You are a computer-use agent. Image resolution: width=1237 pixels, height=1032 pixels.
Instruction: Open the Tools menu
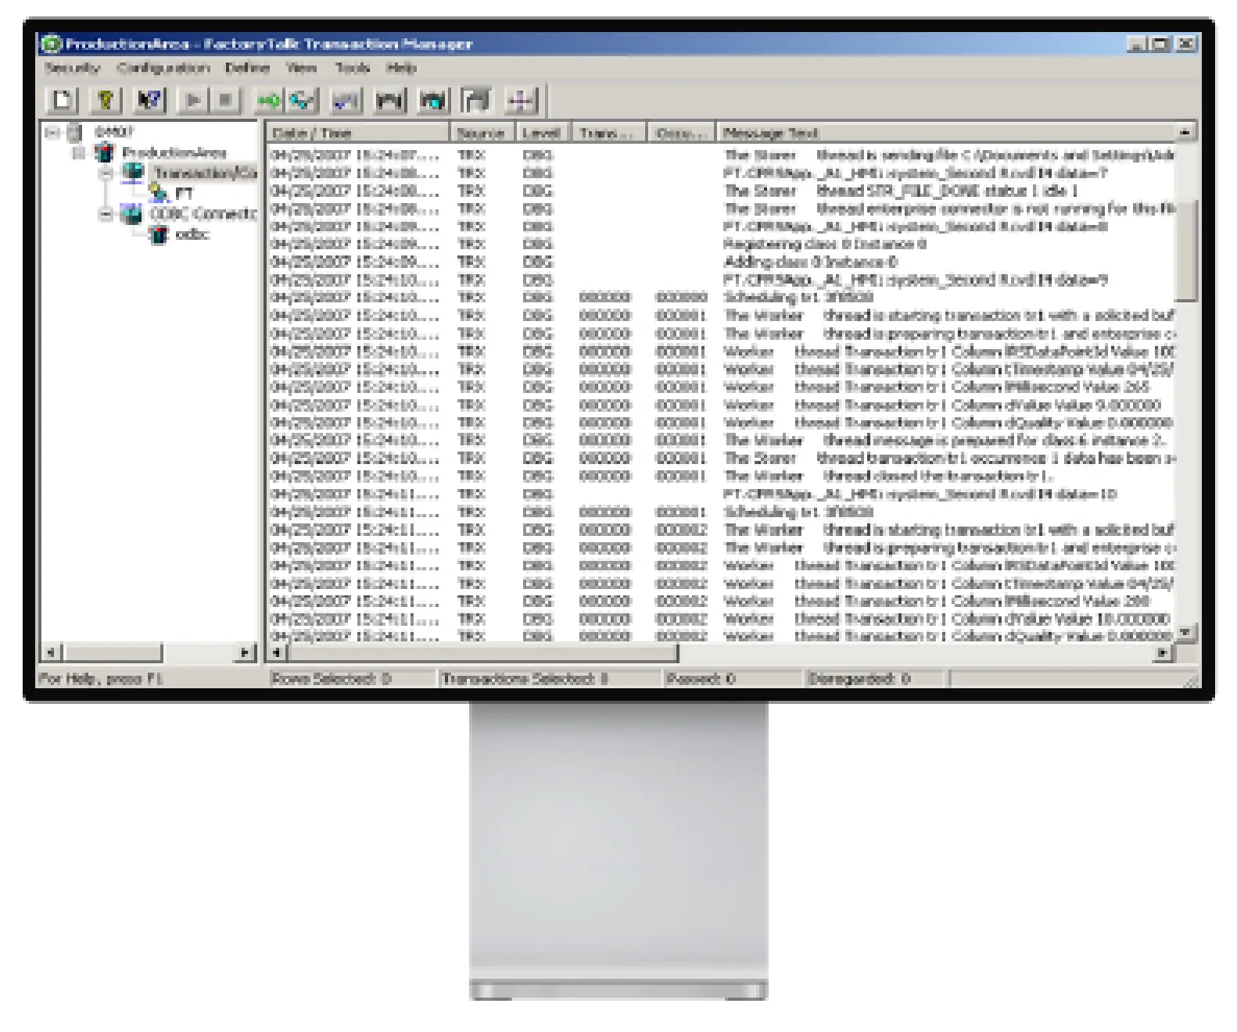[353, 68]
